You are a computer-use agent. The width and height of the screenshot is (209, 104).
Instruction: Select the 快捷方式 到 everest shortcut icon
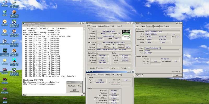point(14,53)
